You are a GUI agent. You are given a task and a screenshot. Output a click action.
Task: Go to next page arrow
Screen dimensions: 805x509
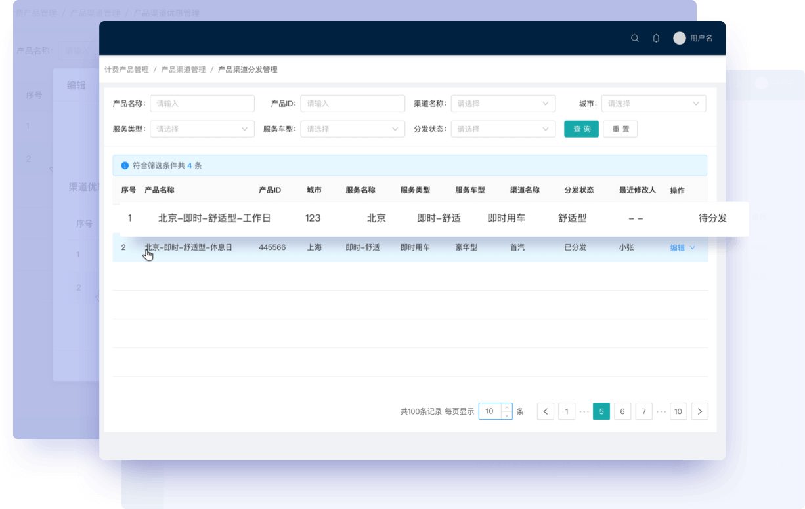pos(700,411)
